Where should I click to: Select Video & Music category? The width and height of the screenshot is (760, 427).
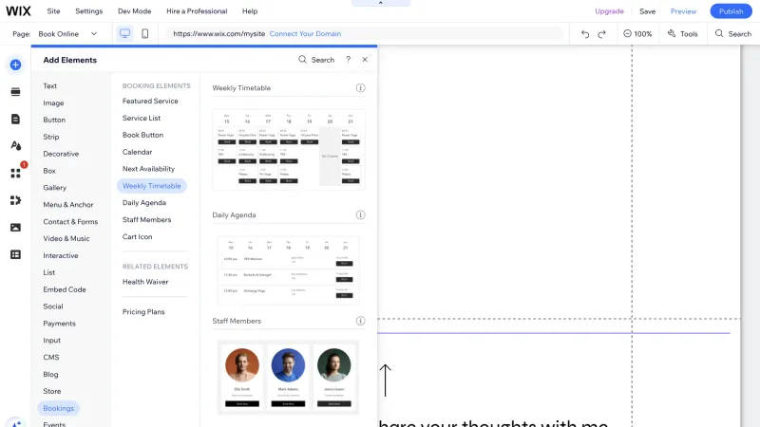[66, 238]
